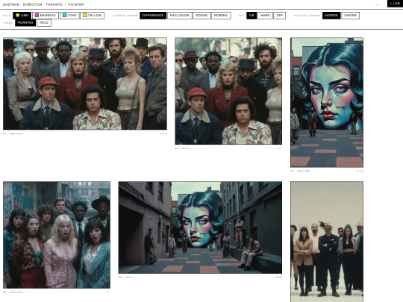The height and width of the screenshot is (302, 403).
Task: Set native cursor to Hidden
Action: click(331, 16)
